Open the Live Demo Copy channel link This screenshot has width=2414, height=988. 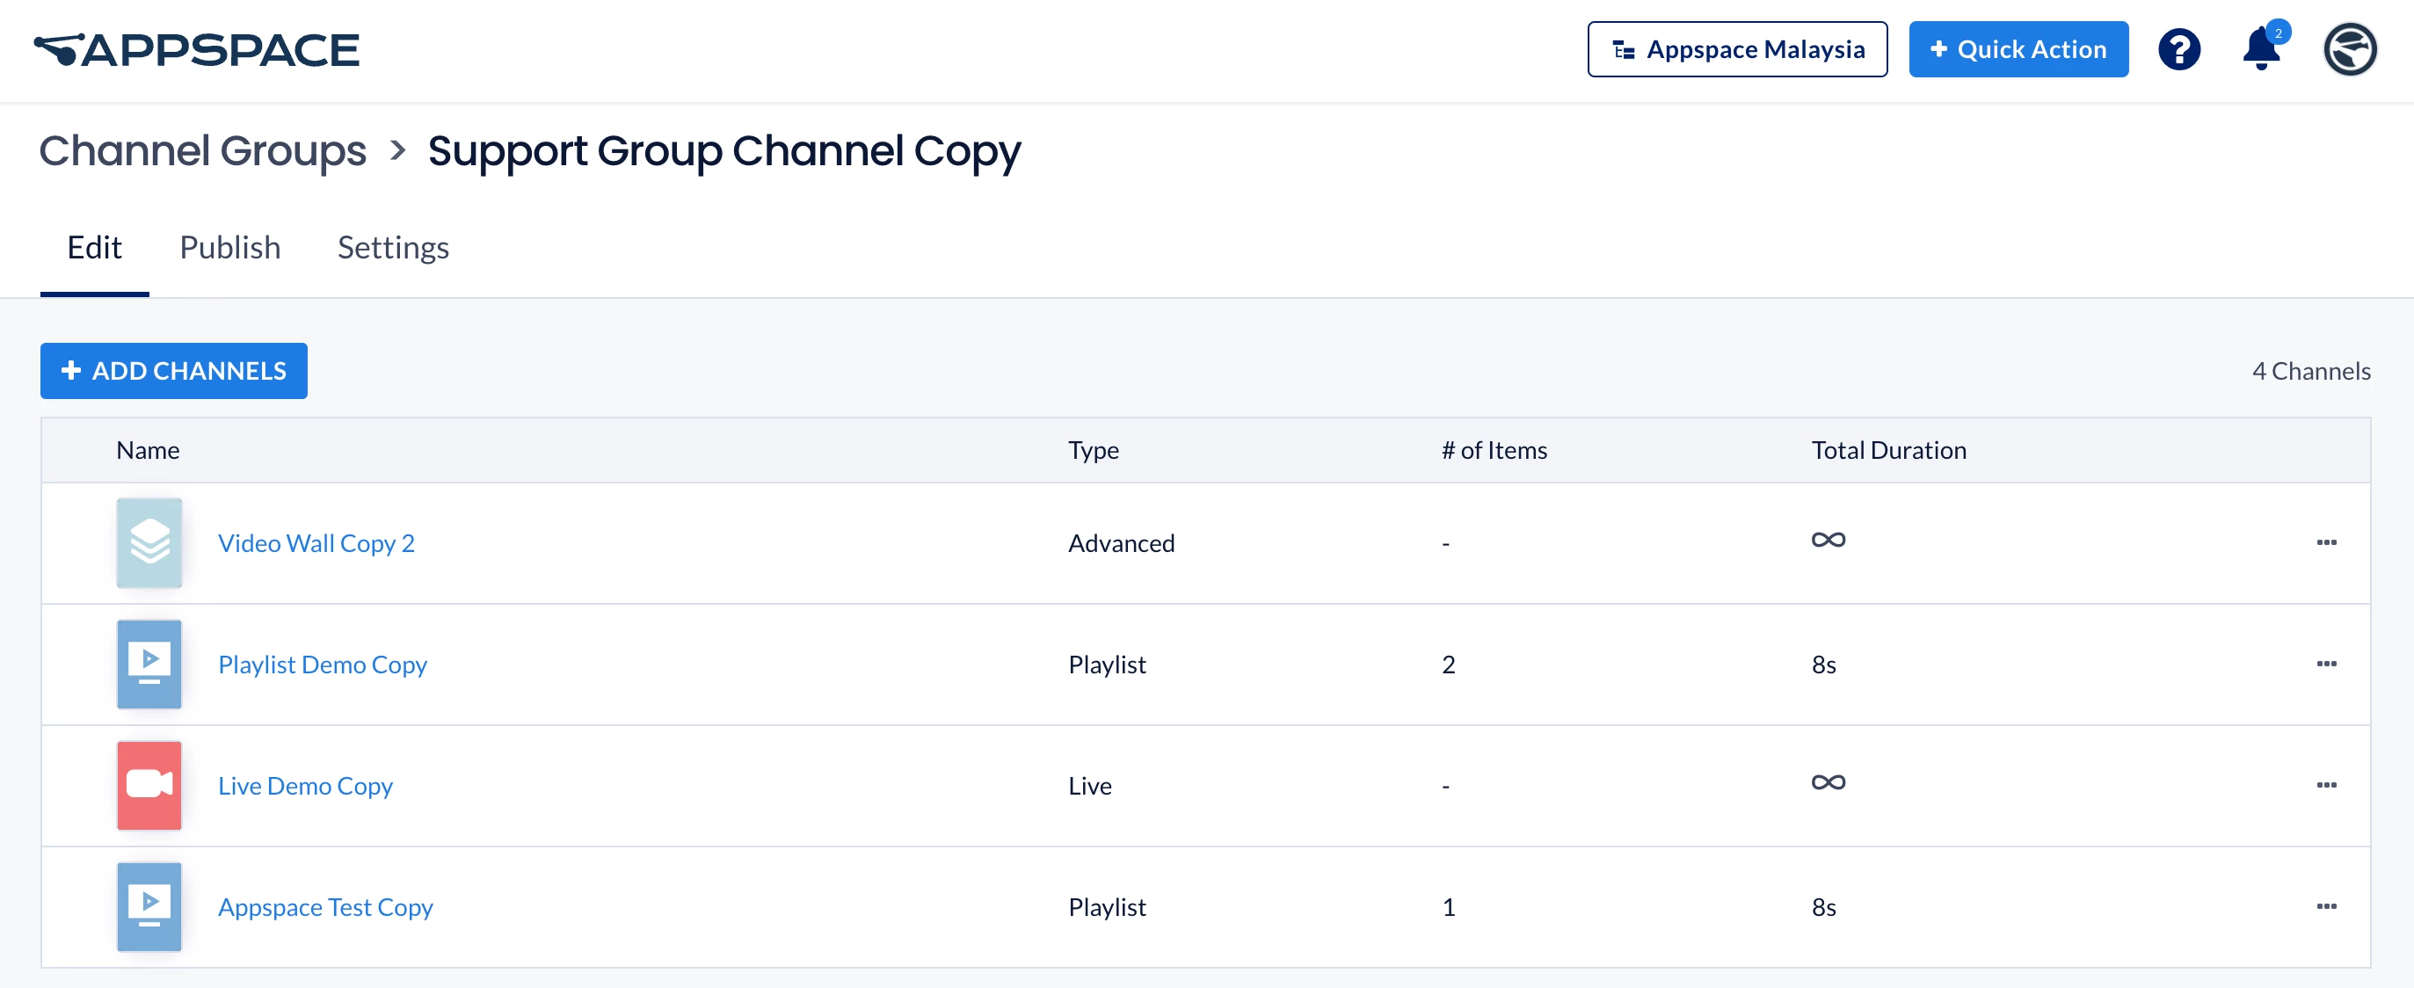coord(306,786)
